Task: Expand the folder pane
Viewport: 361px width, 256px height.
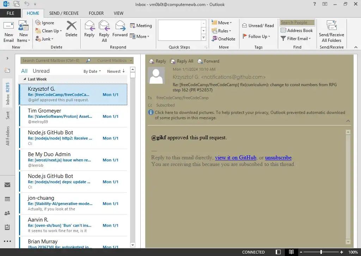Action: pos(7,58)
